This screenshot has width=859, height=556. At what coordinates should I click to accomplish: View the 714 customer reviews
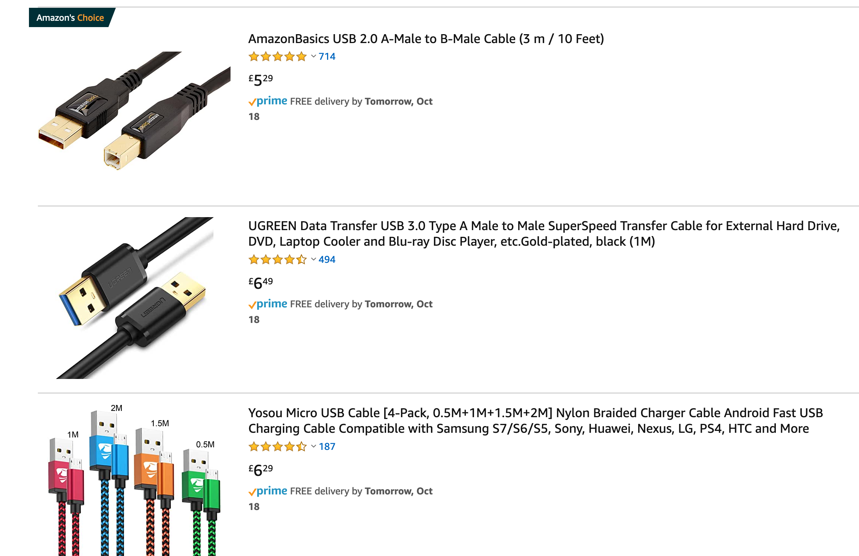pyautogui.click(x=327, y=56)
